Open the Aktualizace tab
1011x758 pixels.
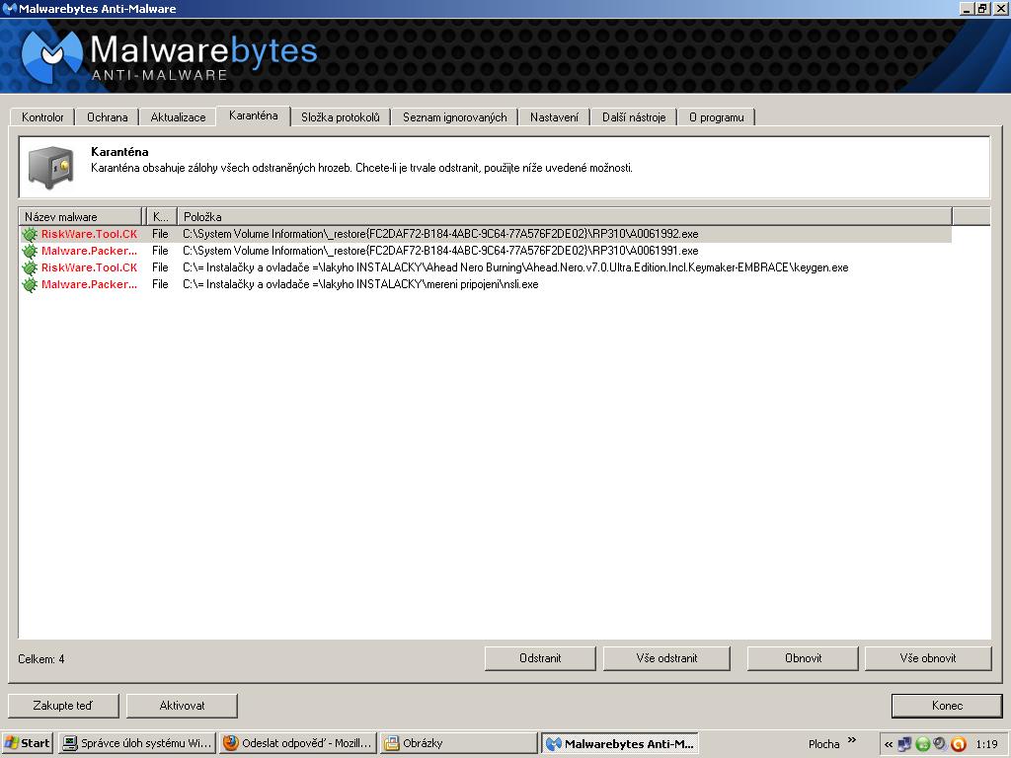click(x=178, y=117)
